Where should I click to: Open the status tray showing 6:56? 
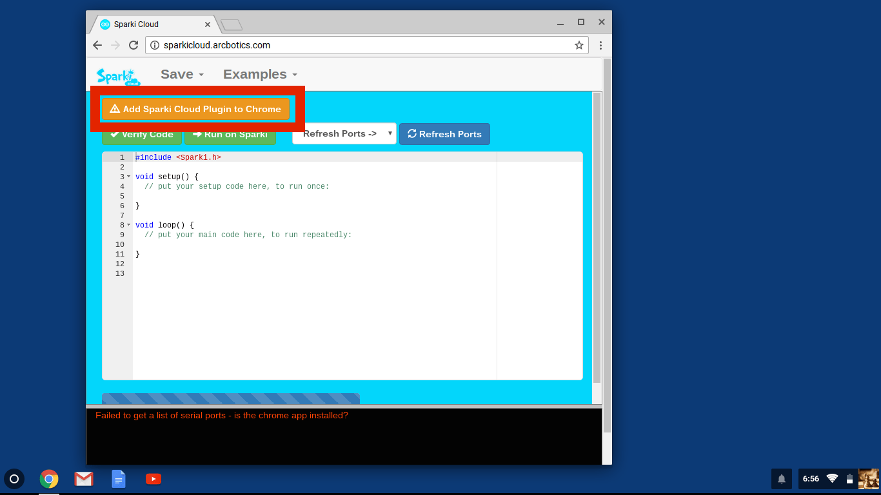(x=839, y=479)
